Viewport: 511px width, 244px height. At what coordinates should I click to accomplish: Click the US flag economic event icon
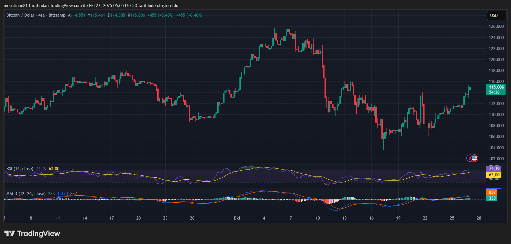[475, 158]
